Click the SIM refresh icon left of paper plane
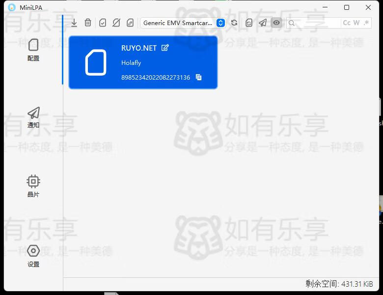383x295 pixels. pos(249,23)
